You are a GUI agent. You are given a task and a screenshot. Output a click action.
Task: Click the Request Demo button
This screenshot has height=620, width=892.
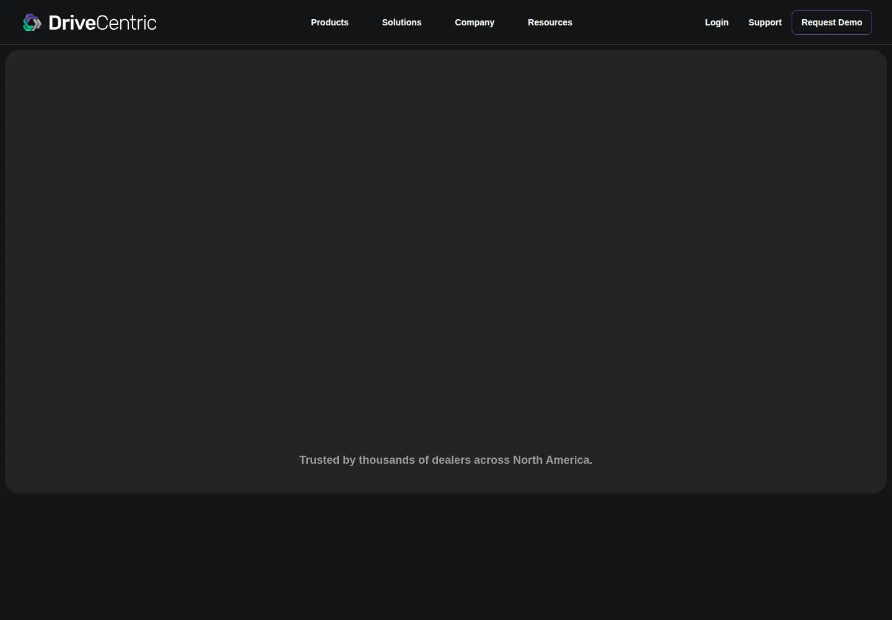pyautogui.click(x=832, y=22)
